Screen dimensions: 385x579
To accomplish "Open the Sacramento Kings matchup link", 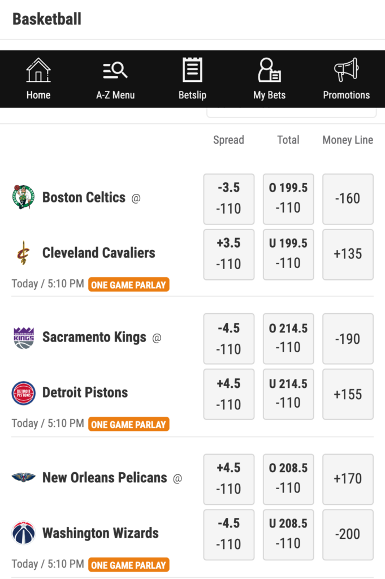I will click(94, 338).
